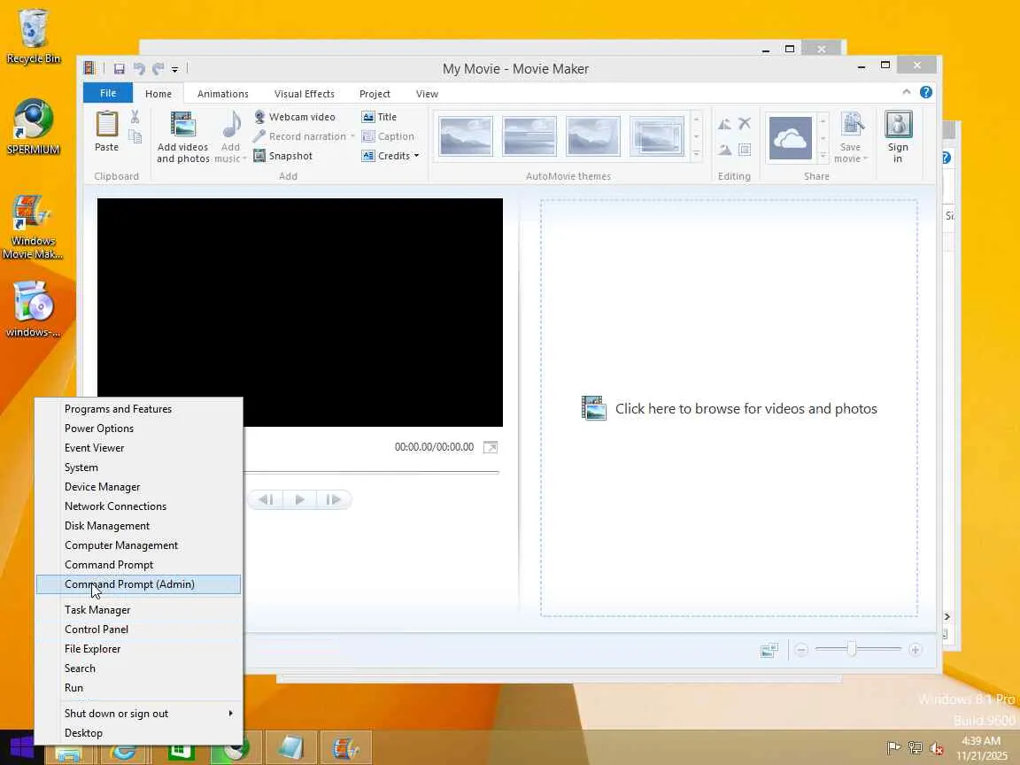The image size is (1020, 765).
Task: Switch to the Project tab
Action: [375, 94]
